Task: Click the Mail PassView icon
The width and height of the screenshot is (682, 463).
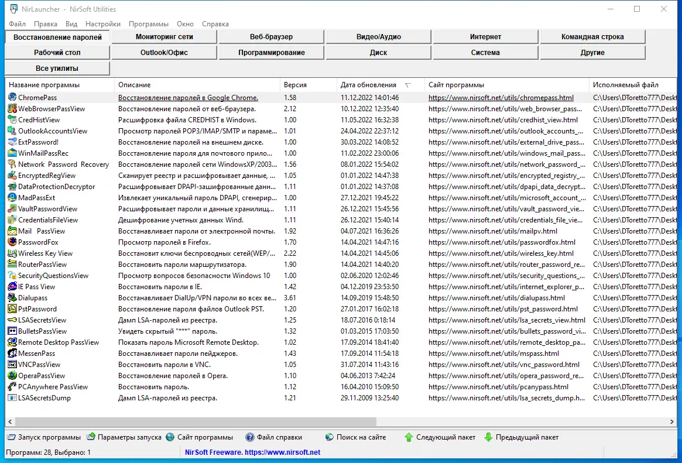Action: coord(12,231)
